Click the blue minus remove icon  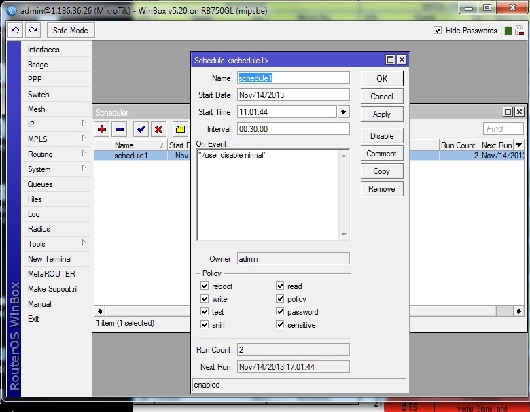pyautogui.click(x=120, y=129)
